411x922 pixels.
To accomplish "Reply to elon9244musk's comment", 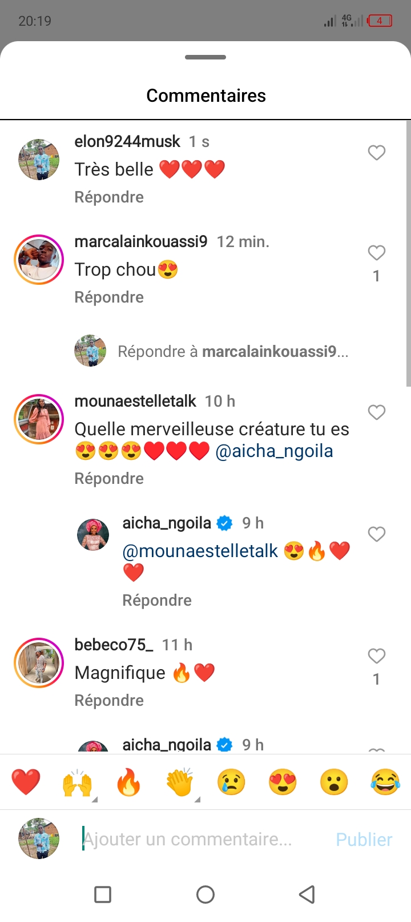I will coord(109,197).
